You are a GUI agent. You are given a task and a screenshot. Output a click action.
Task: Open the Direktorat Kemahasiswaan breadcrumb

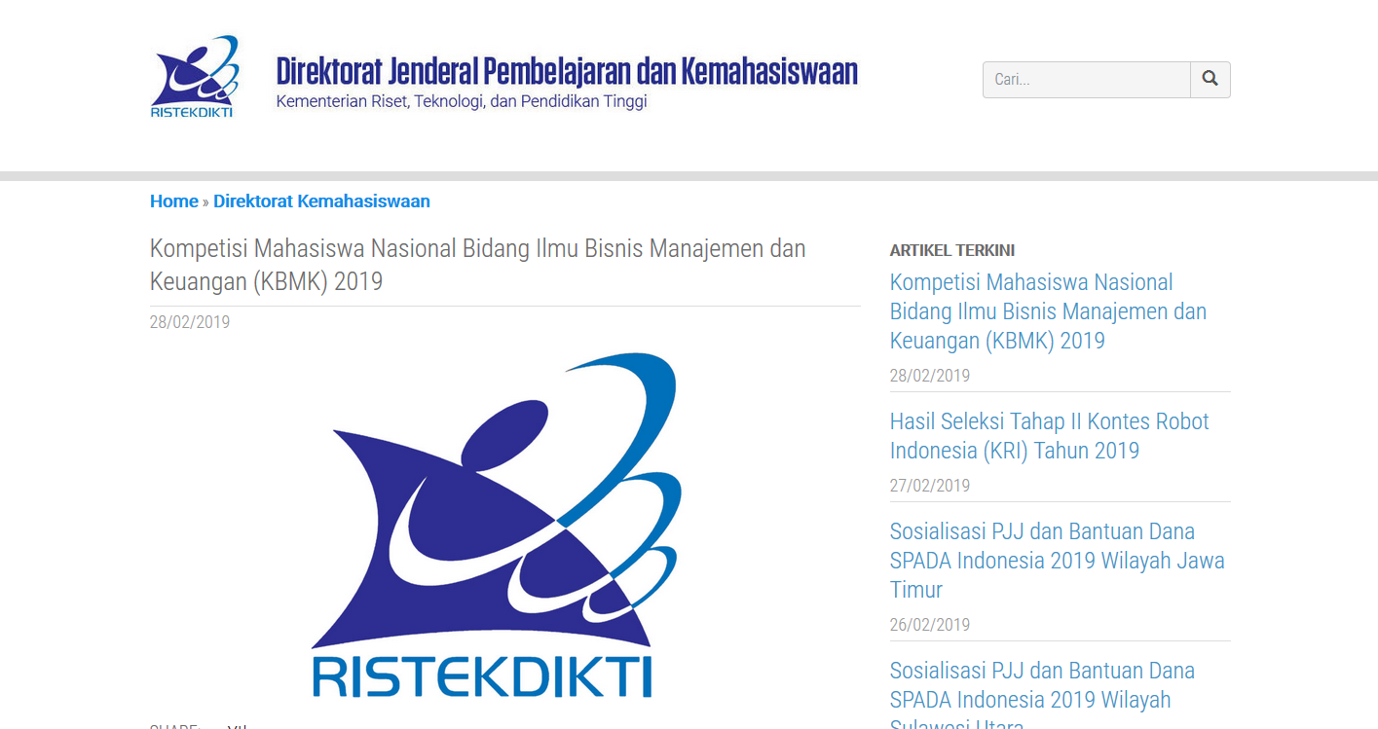[321, 201]
